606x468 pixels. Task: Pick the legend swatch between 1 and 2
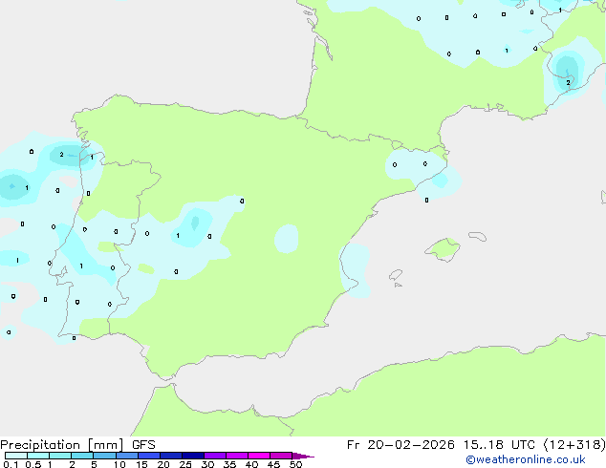click(59, 457)
